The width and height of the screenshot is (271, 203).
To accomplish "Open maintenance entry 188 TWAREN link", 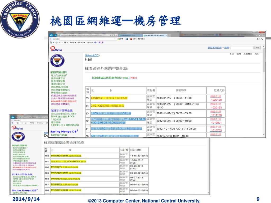I will (65, 179).
